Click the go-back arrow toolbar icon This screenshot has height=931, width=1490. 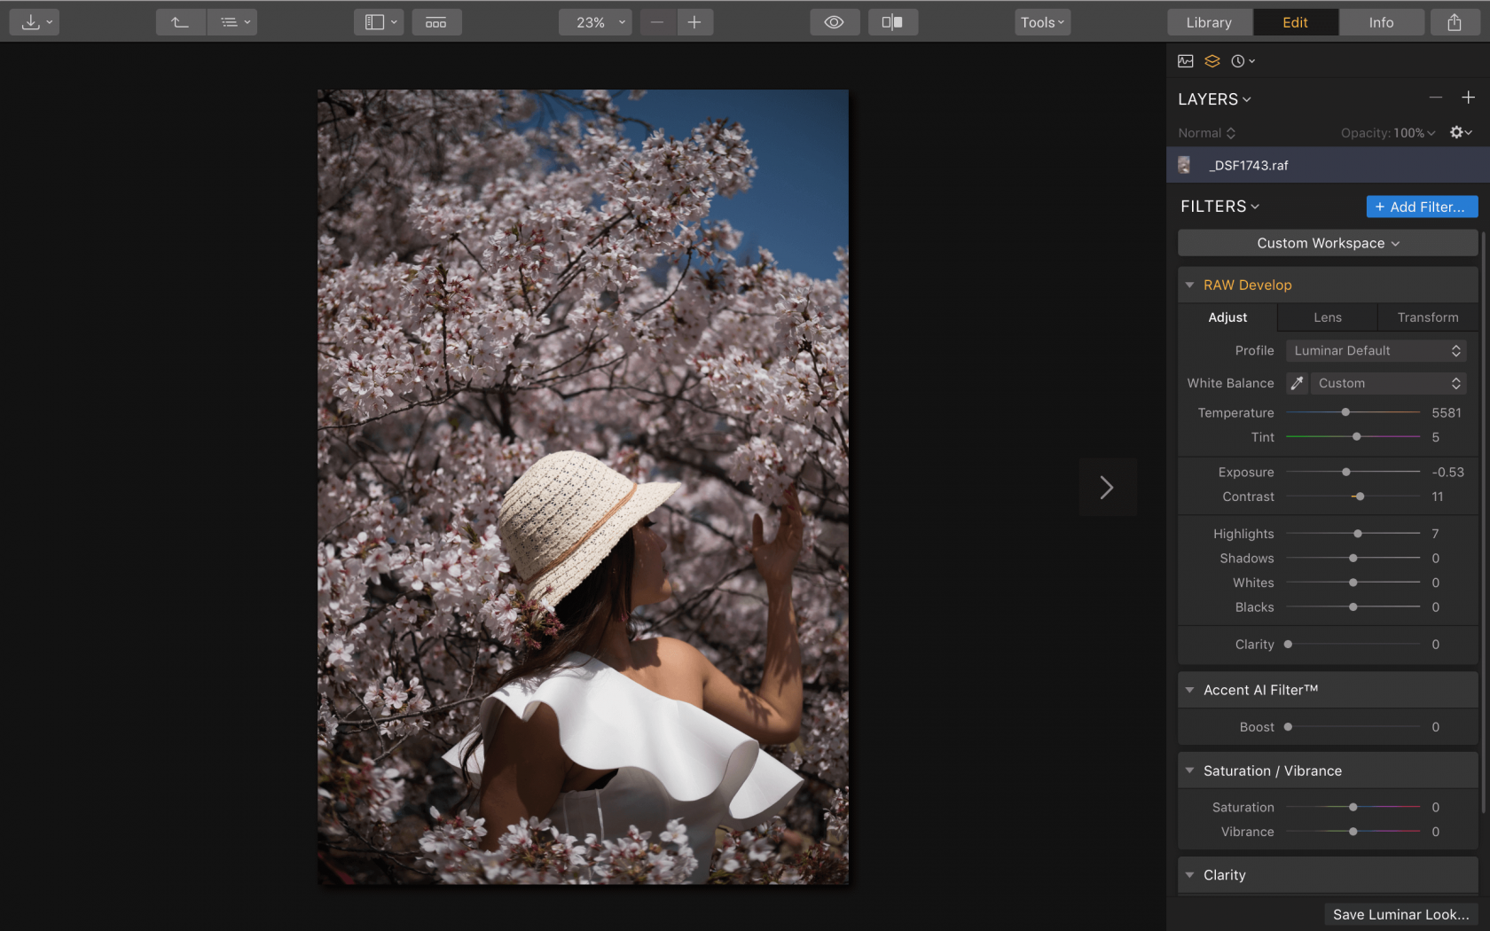(x=181, y=22)
